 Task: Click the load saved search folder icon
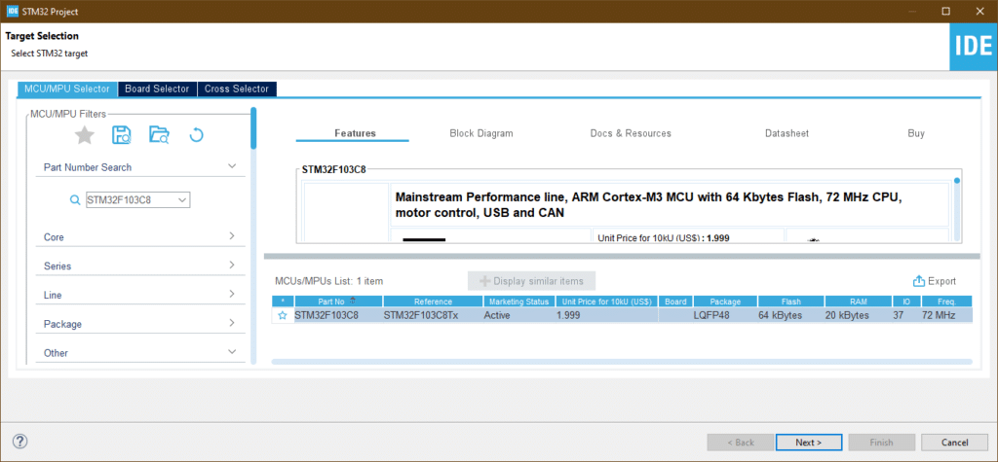pyautogui.click(x=159, y=135)
